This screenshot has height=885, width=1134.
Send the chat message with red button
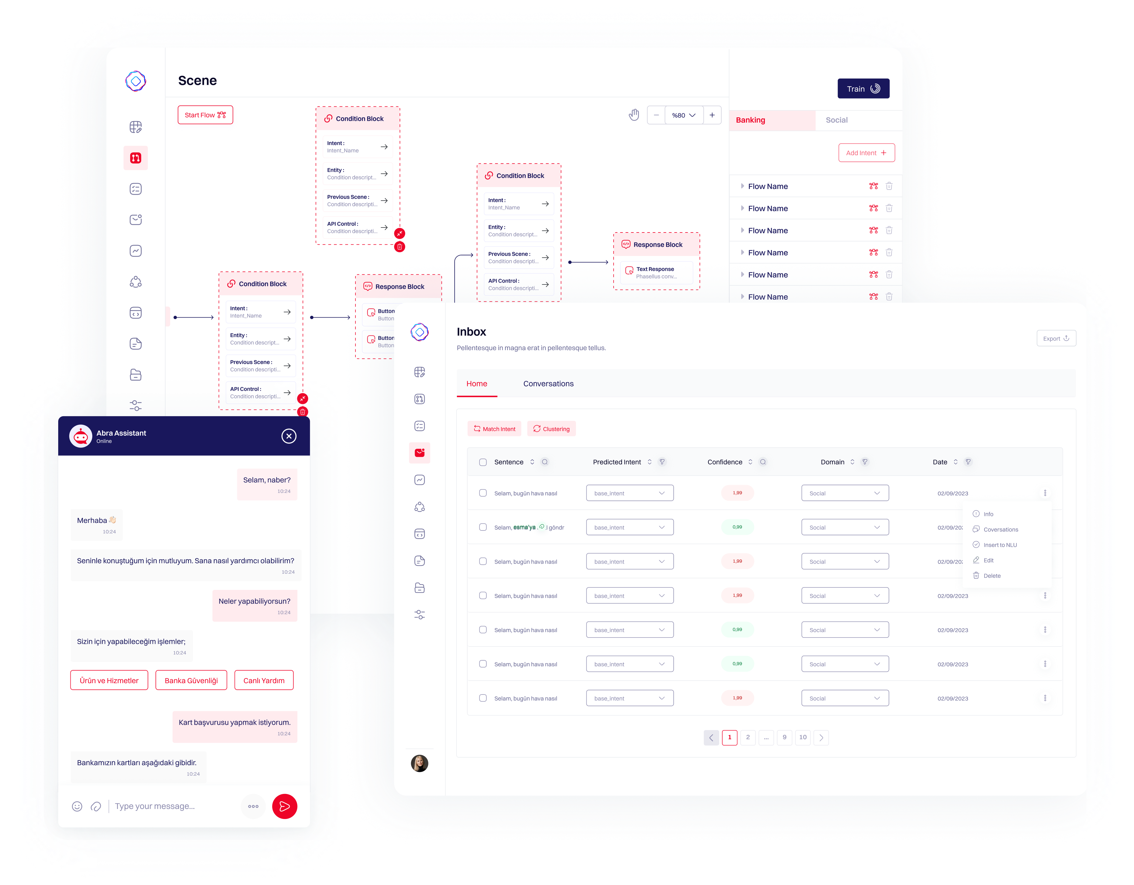[284, 806]
